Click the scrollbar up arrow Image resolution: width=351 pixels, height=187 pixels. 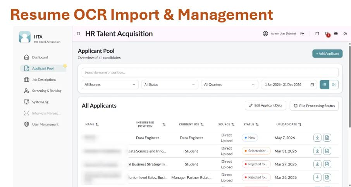click(x=350, y=43)
